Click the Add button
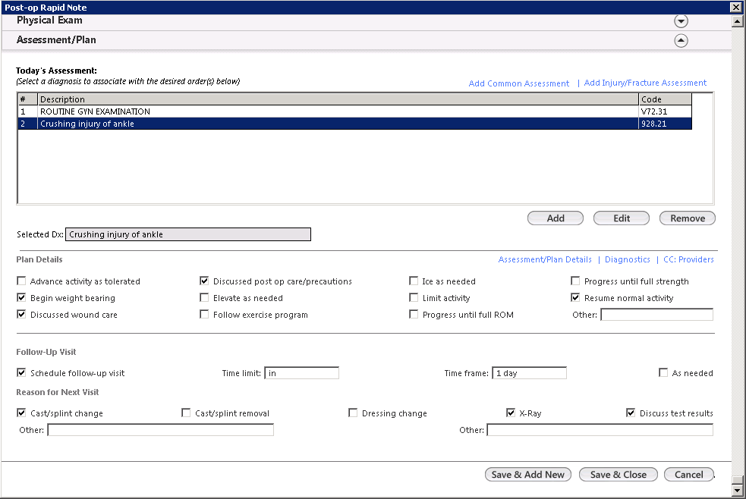The width and height of the screenshot is (746, 499). point(556,218)
